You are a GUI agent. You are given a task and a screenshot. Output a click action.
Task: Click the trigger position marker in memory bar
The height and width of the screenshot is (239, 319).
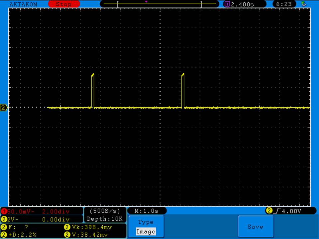point(146,2)
